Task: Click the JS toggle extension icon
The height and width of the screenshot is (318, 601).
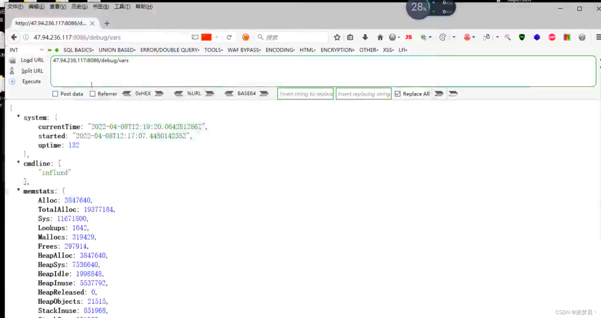Action: 408,37
